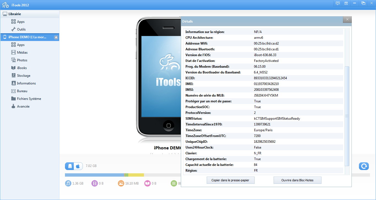Refresh device info with the circular arrow button
The image size is (376, 200).
(x=364, y=166)
